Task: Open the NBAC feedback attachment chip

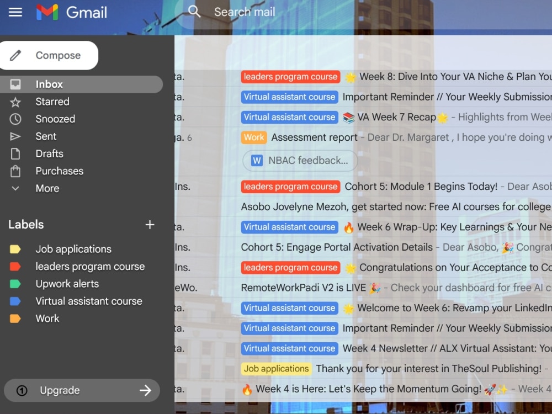Action: point(300,161)
